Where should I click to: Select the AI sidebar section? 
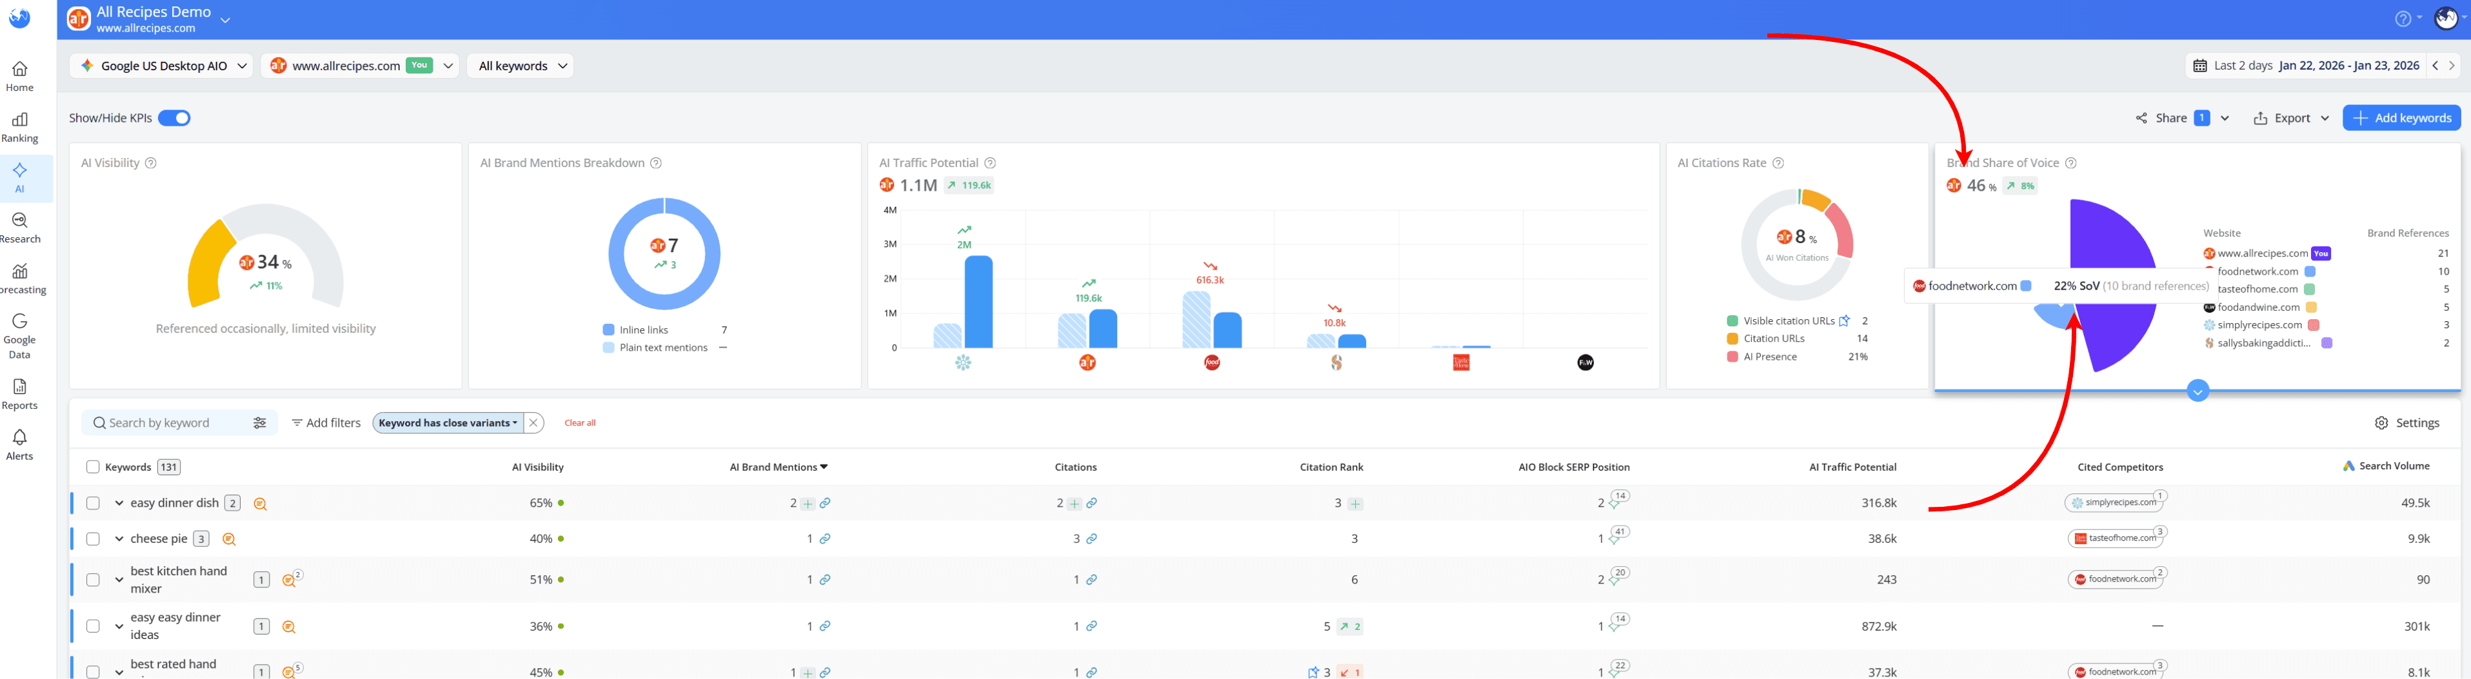tap(19, 177)
